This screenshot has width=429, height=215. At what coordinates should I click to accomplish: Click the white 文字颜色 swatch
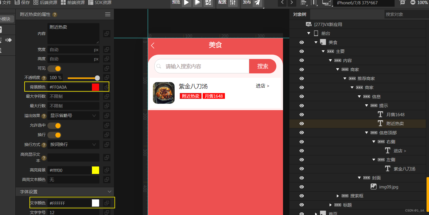95,203
